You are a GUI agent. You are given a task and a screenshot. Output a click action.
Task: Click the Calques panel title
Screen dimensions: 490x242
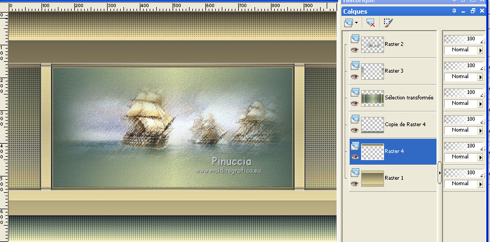(x=355, y=11)
